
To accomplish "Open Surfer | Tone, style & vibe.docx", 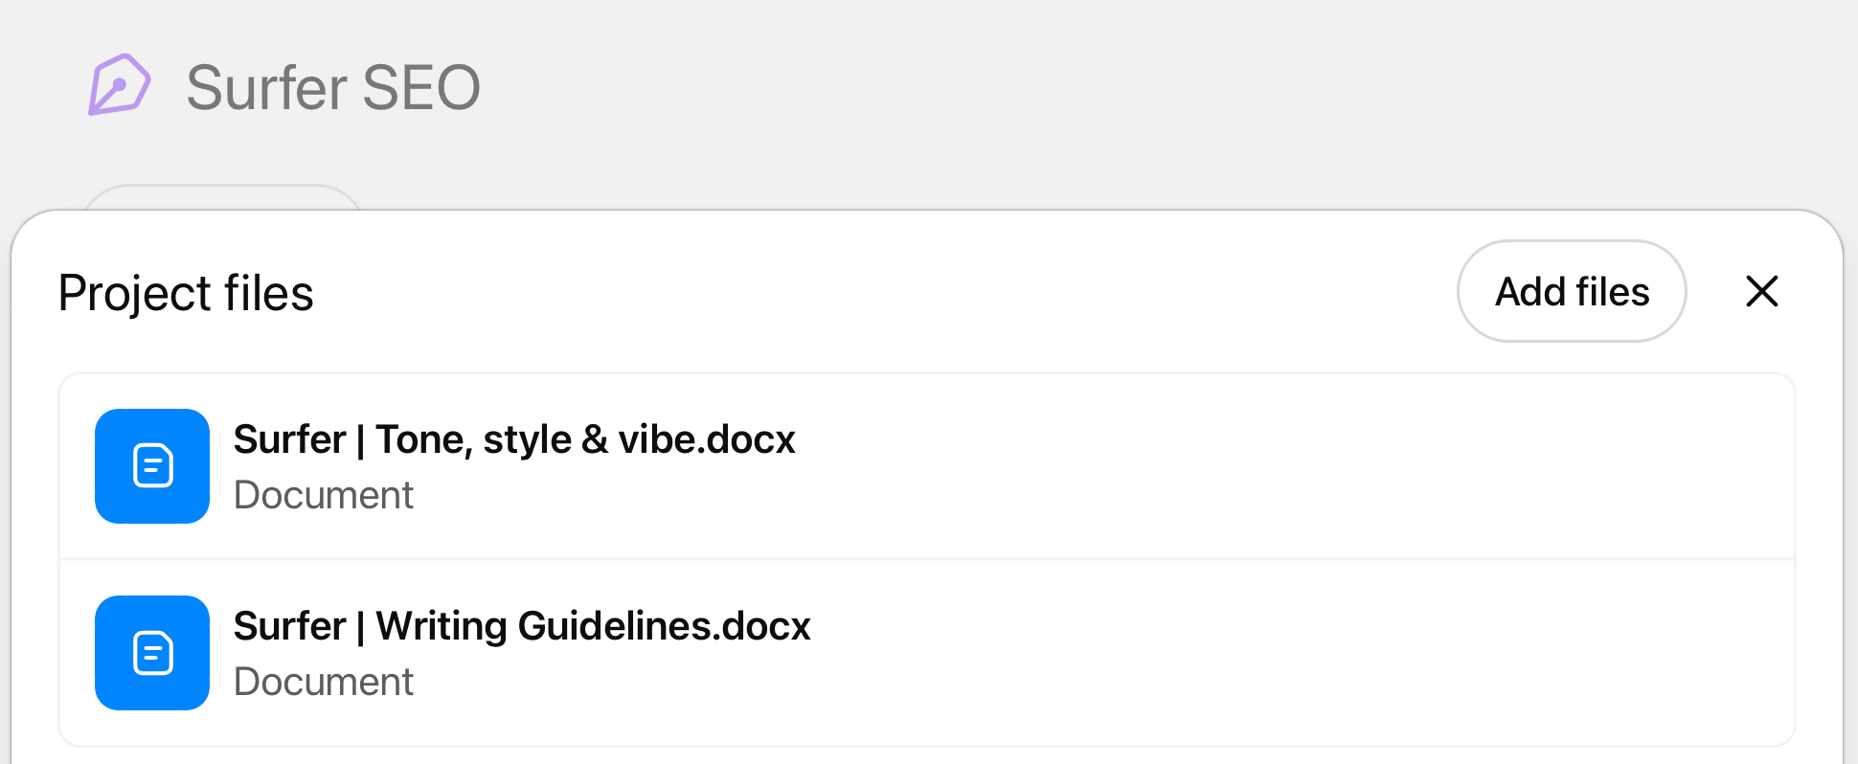I will click(514, 439).
